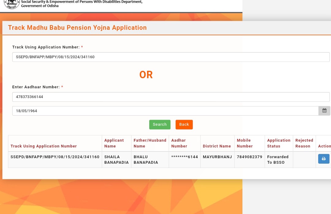Click the department name header text
This screenshot has width=331, height=214.
(x=82, y=4)
